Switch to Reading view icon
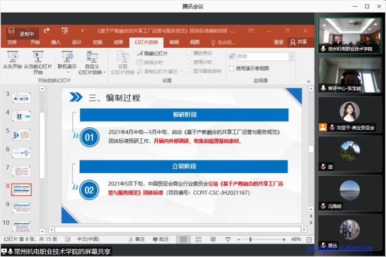This screenshot has height=257, width=386. coord(213,240)
